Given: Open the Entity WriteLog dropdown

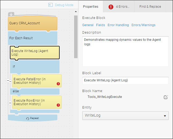Looking at the screenshot, I should coord(125,116).
